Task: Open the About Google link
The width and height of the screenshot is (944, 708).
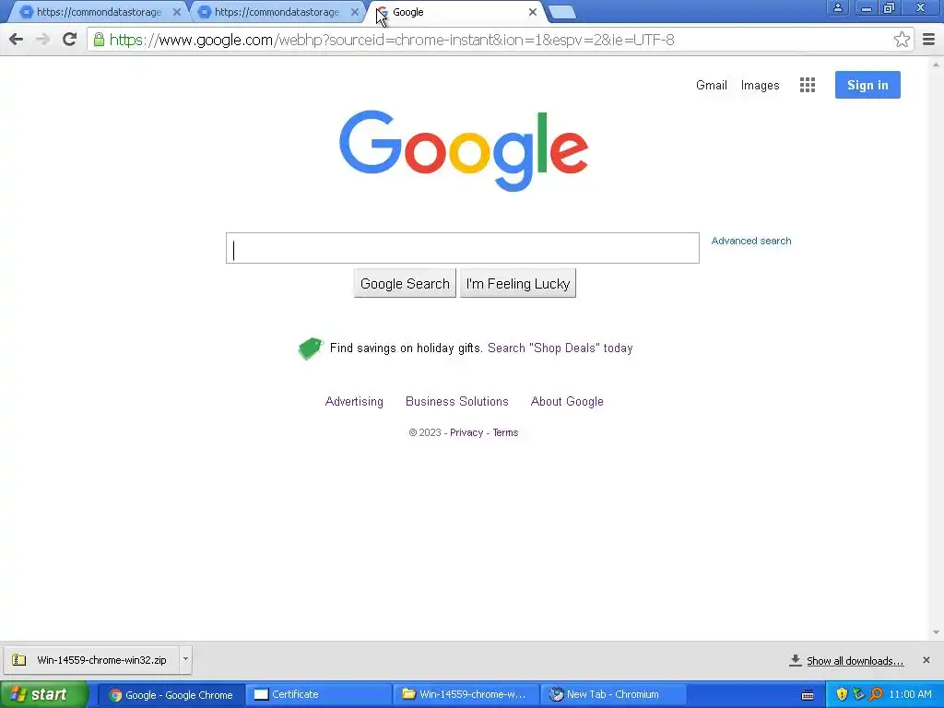Action: coord(567,402)
